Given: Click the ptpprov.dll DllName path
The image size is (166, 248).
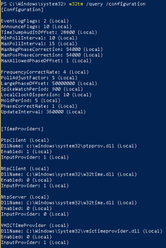Looking at the screenshot, I should point(70,146).
